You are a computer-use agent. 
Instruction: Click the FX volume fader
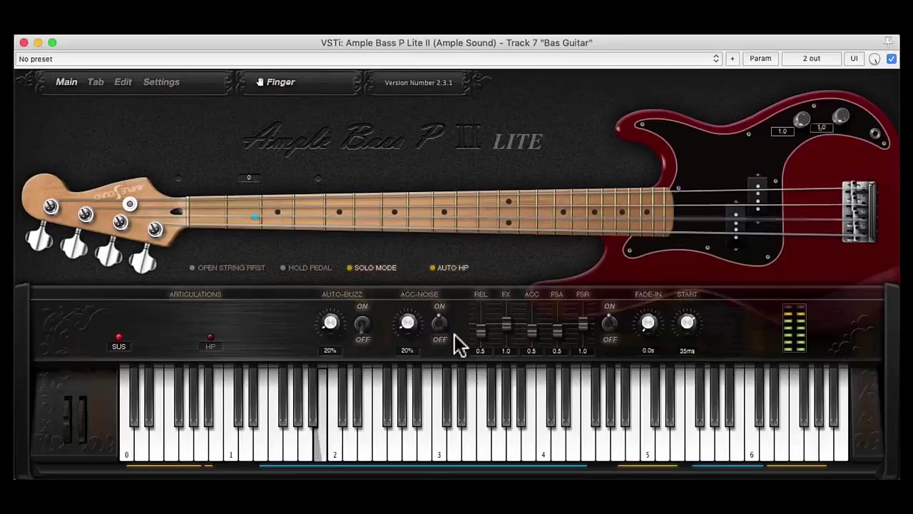[506, 325]
